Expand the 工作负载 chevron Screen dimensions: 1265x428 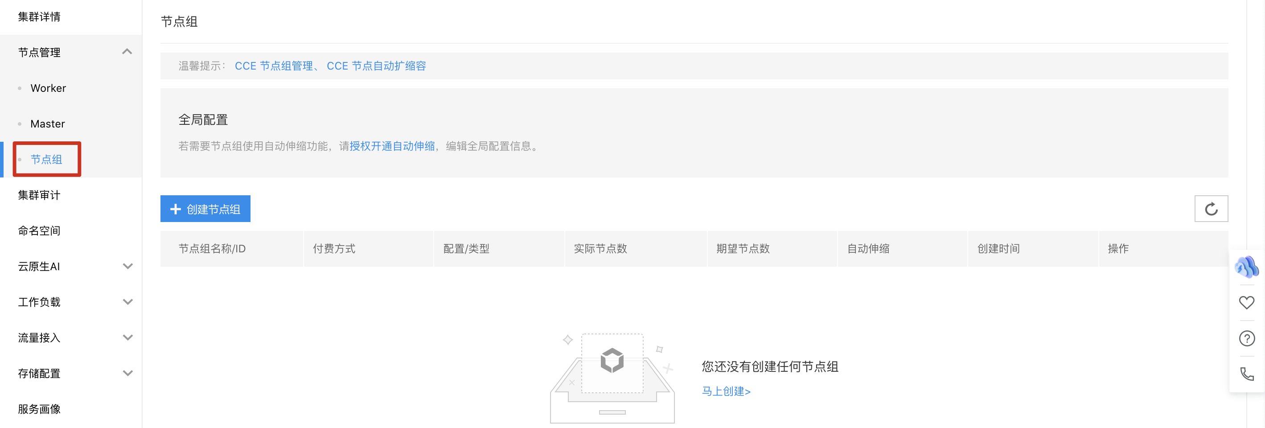pyautogui.click(x=127, y=302)
